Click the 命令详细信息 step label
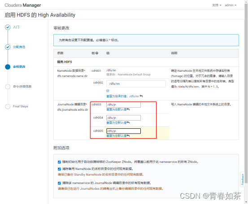Screen dimensions: 248x204 (x=22, y=87)
